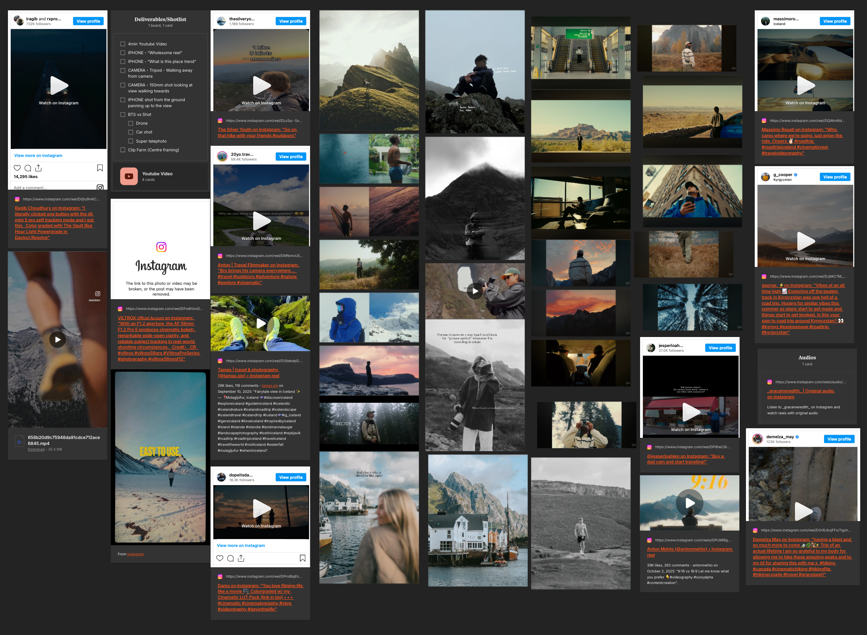Image resolution: width=867 pixels, height=635 pixels.
Task: Click the bookmark icon on iragib post
Action: pyautogui.click(x=100, y=168)
